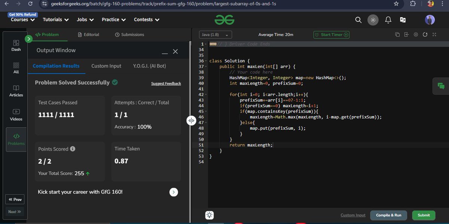Switch to the Submissions tab
Viewport: 449px width, 224px height.
click(x=129, y=34)
